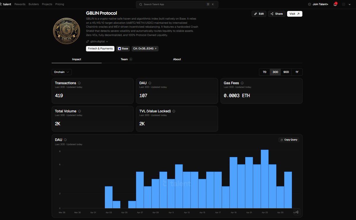Expand the gblin.digital links chevron

107,42
